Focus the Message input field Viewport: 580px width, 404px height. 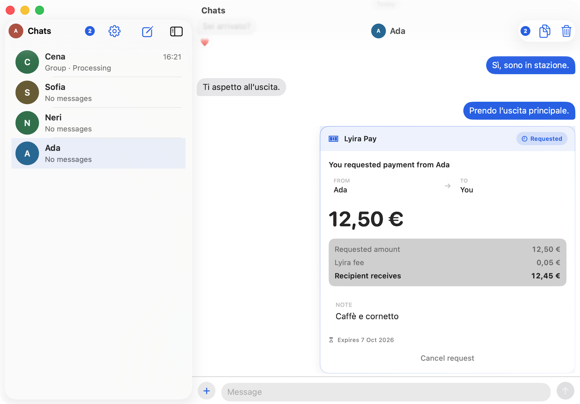pos(386,392)
